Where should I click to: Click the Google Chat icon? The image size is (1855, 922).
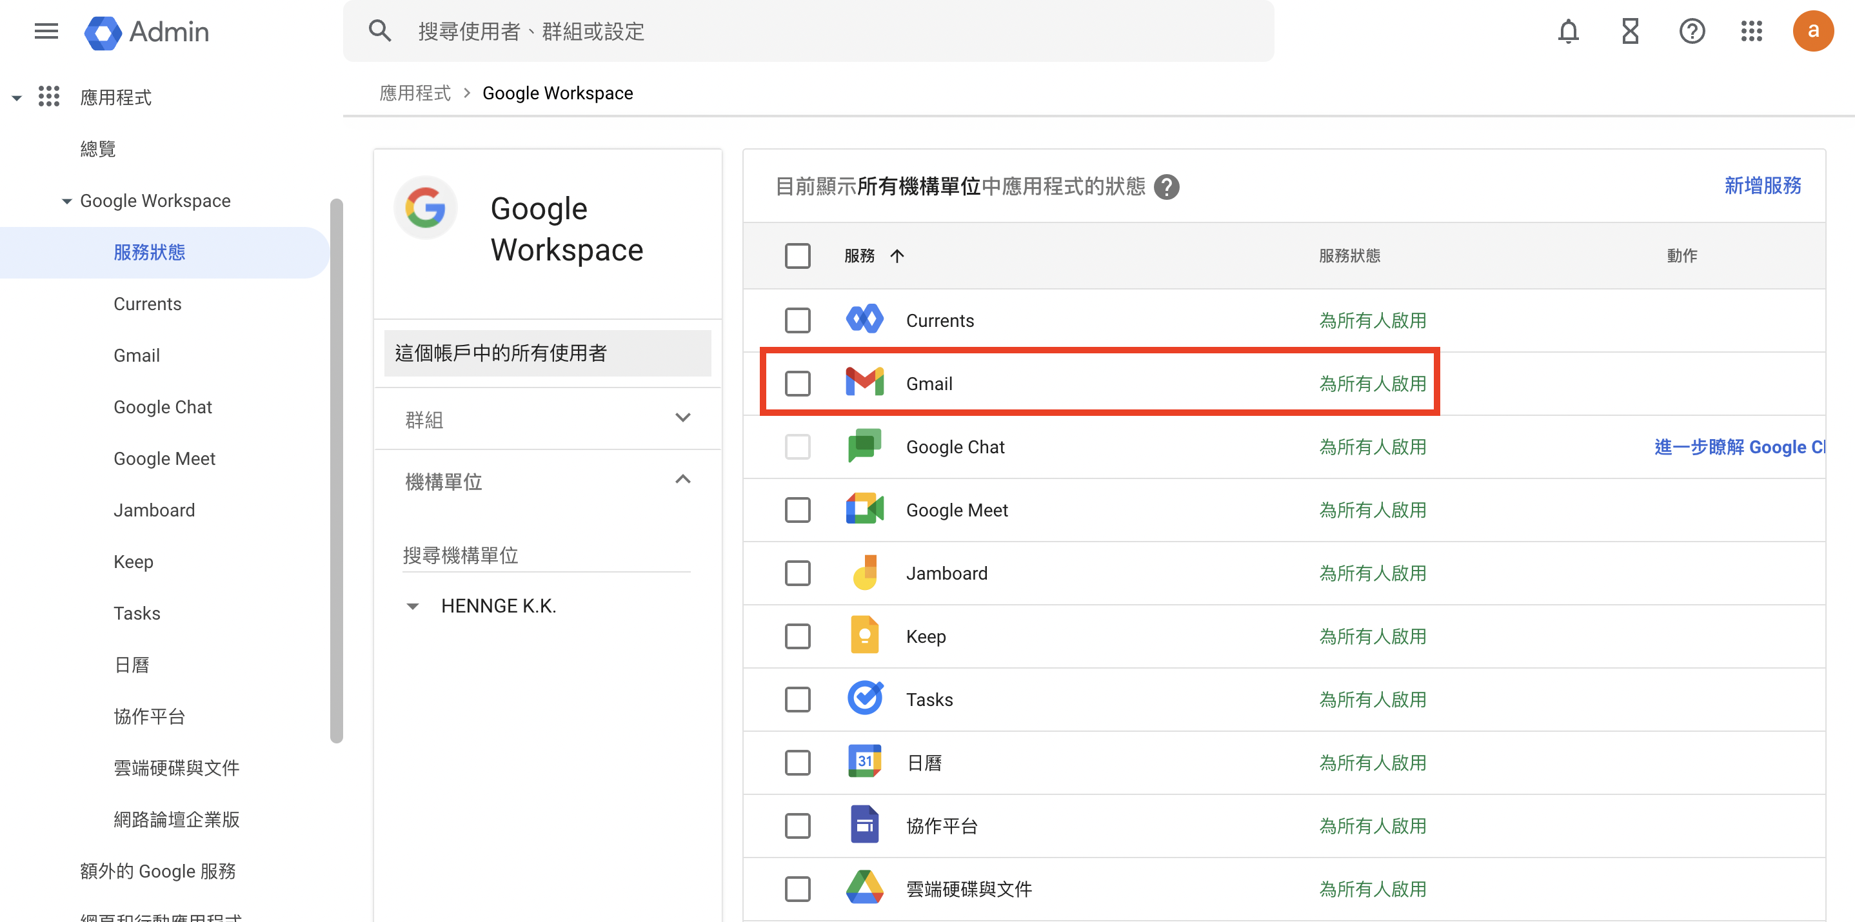pyautogui.click(x=864, y=446)
